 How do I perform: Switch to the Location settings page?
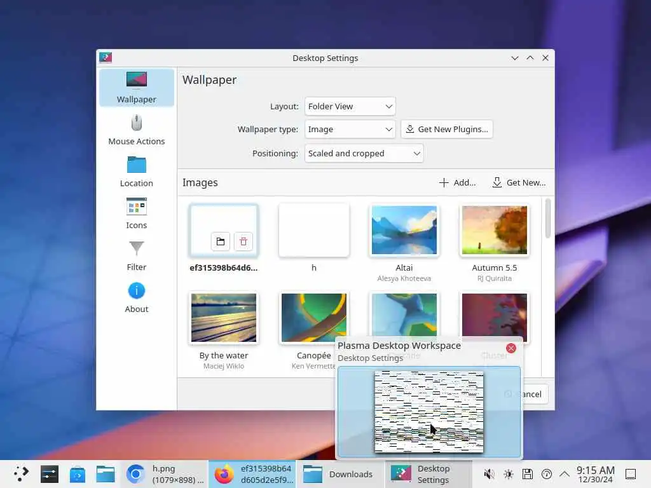click(136, 172)
